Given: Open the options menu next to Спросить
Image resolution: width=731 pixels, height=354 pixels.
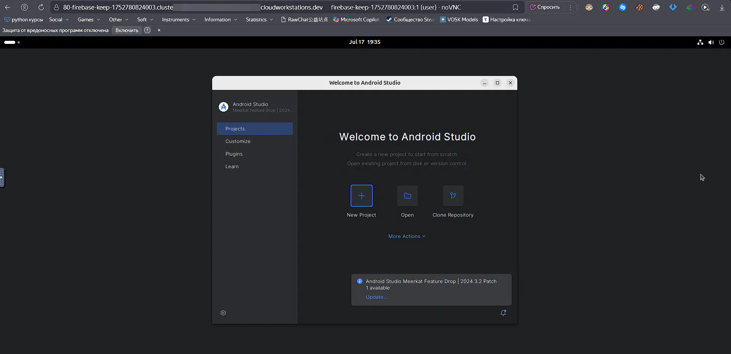Looking at the screenshot, I should [x=570, y=7].
